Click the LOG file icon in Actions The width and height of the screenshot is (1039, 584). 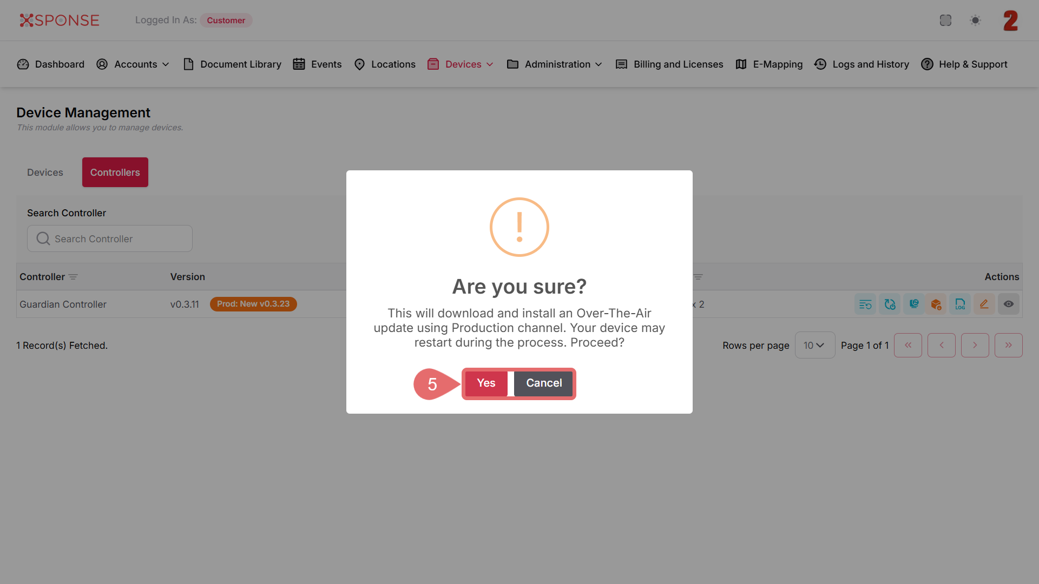coord(960,304)
